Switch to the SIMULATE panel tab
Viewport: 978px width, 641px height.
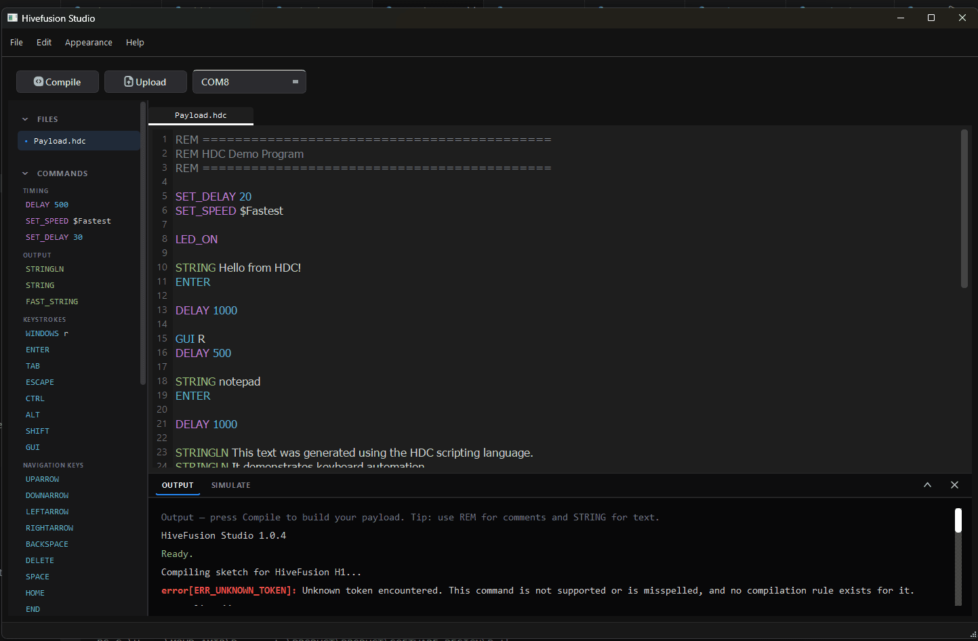(x=231, y=485)
